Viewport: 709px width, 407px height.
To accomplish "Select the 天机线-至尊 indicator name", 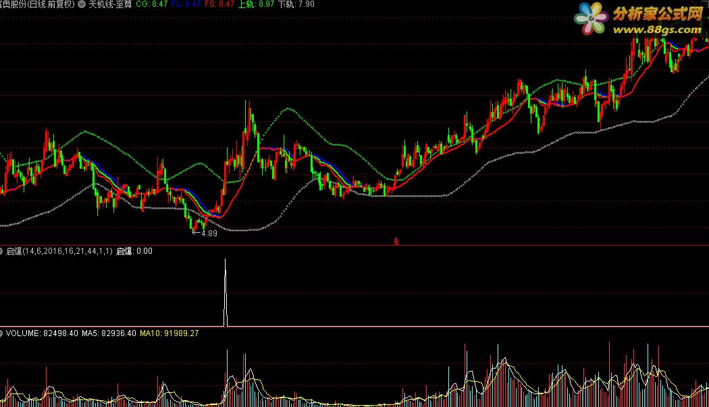I will pyautogui.click(x=110, y=4).
